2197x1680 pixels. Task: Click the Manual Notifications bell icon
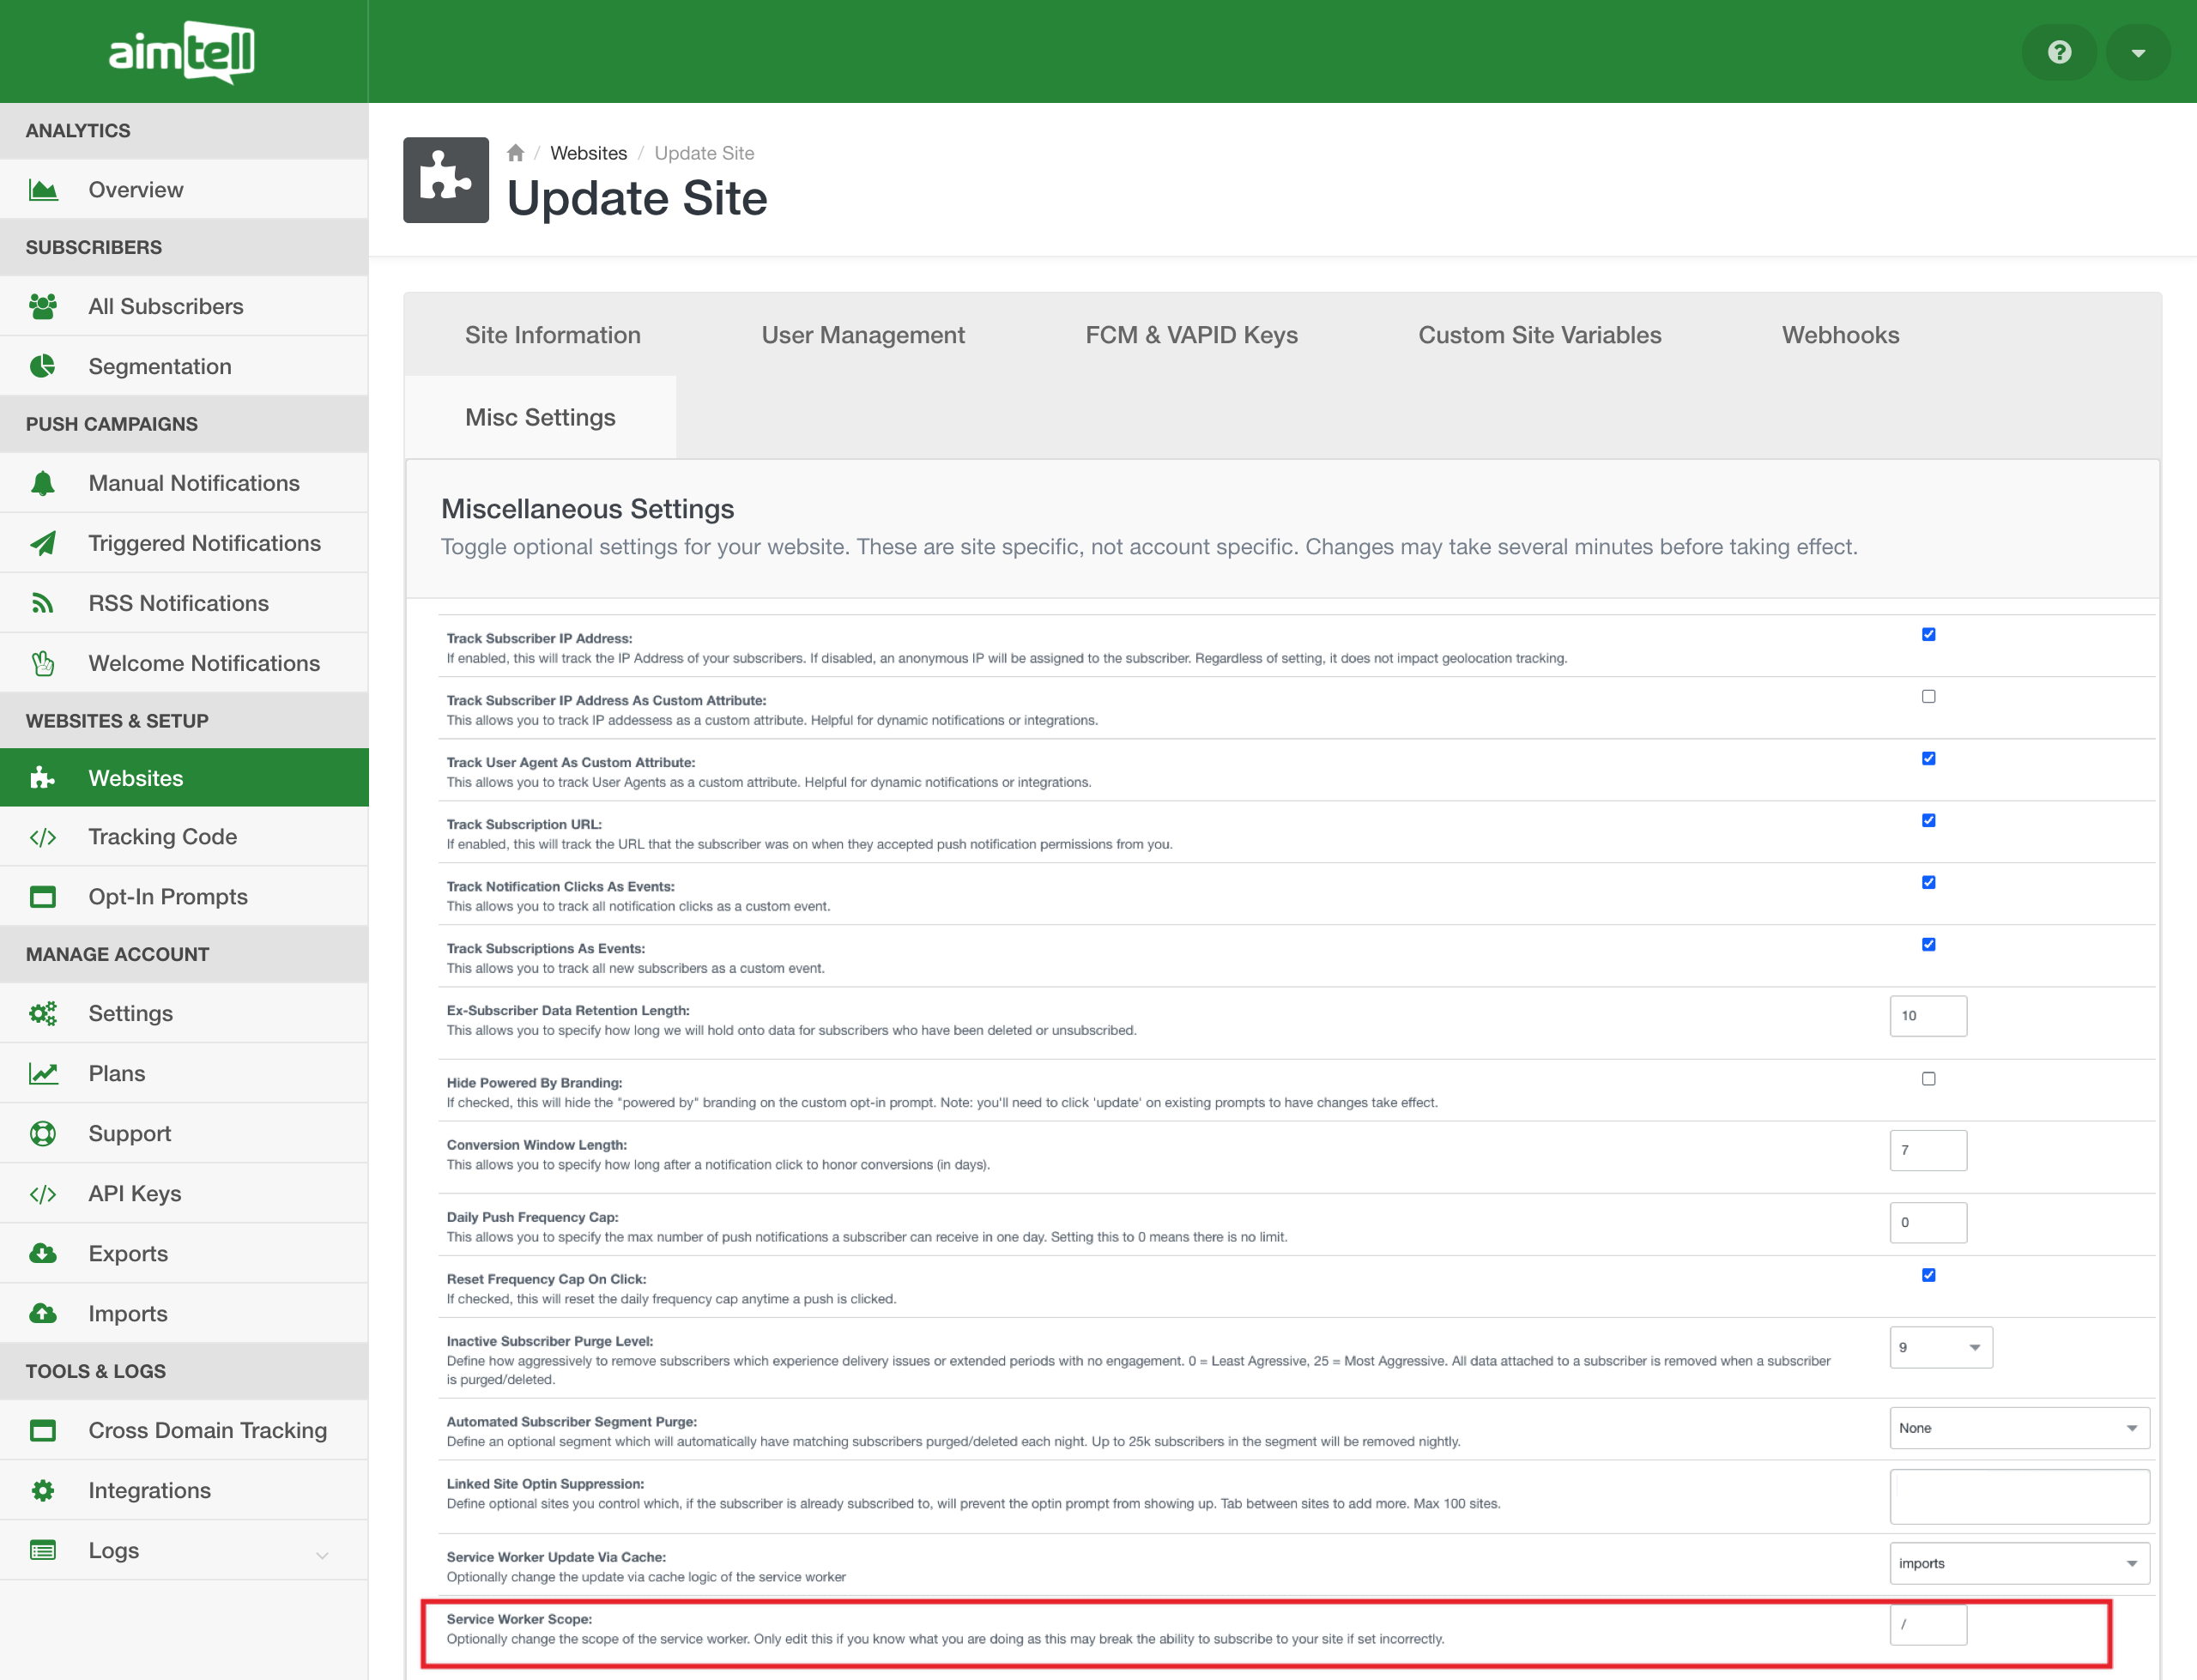pyautogui.click(x=43, y=484)
